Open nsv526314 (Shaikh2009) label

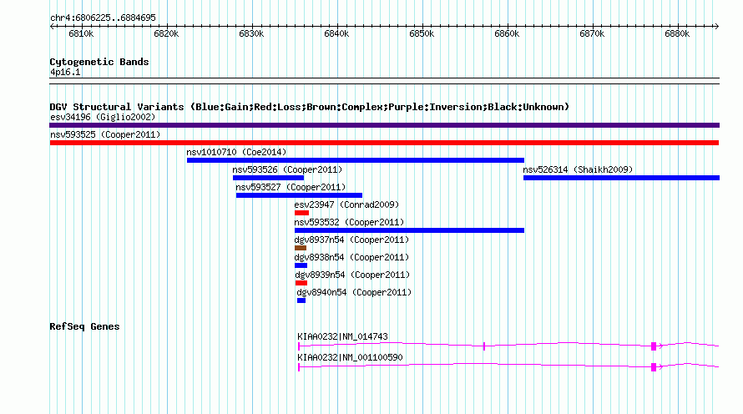578,169
